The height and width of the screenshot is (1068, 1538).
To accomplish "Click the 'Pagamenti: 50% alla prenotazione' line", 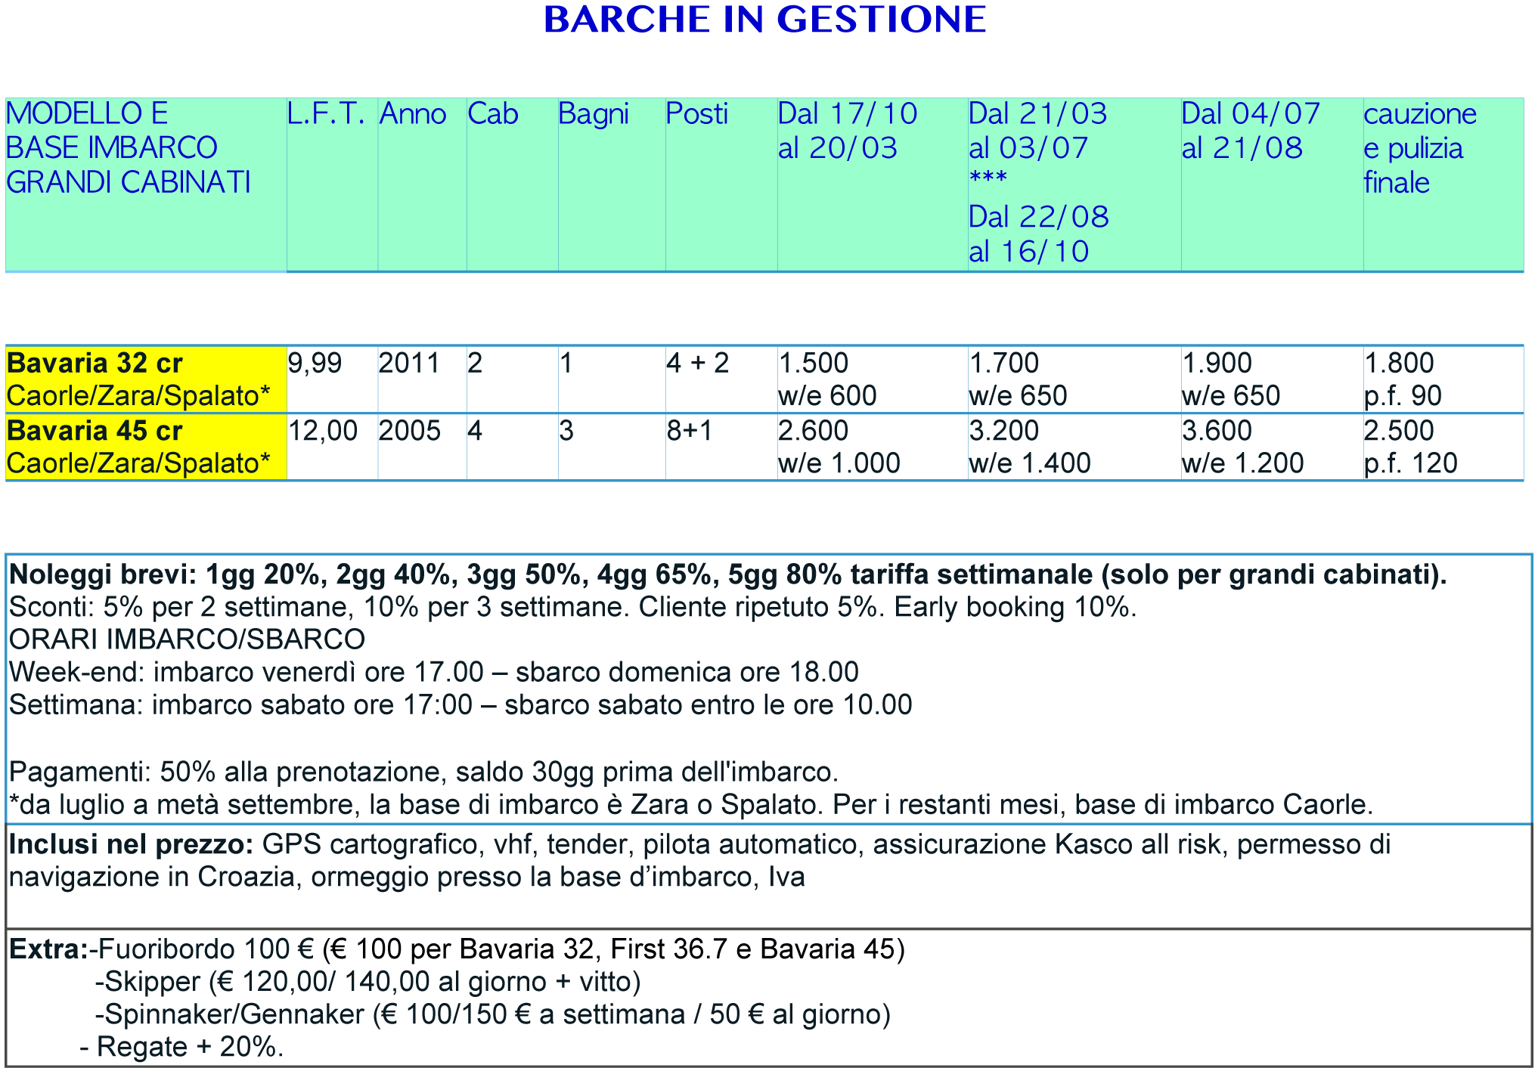I will (423, 772).
